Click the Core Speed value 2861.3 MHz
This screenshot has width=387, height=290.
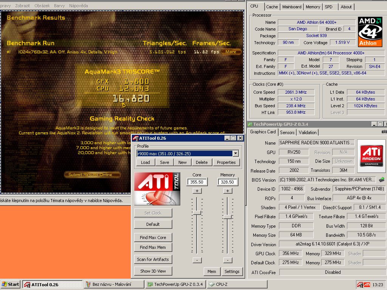(296, 92)
